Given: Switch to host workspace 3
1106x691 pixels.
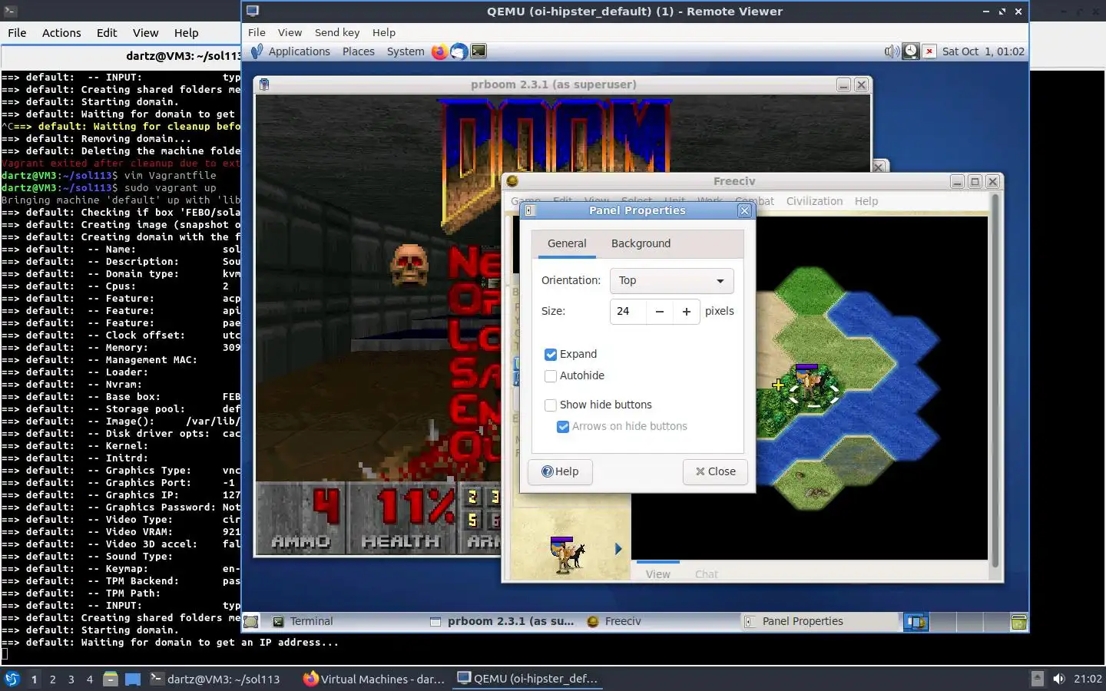Looking at the screenshot, I should [x=71, y=679].
